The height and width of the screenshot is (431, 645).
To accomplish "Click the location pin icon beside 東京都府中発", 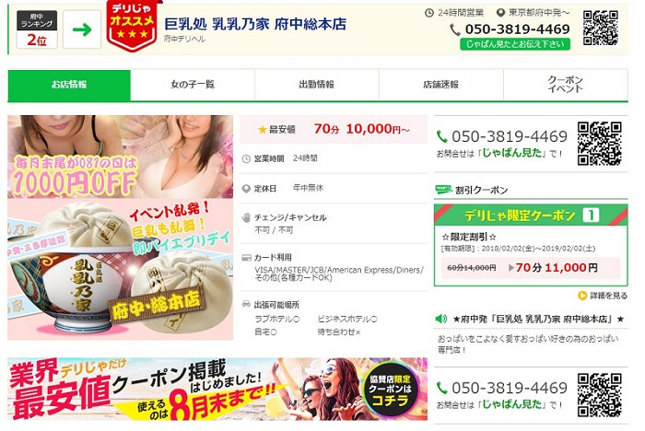I will point(500,13).
